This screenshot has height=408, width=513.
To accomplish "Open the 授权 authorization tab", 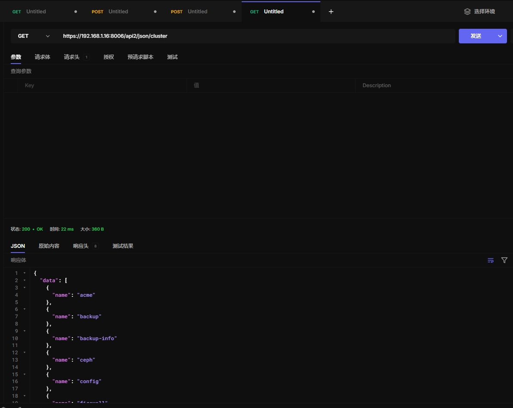I will pos(108,57).
